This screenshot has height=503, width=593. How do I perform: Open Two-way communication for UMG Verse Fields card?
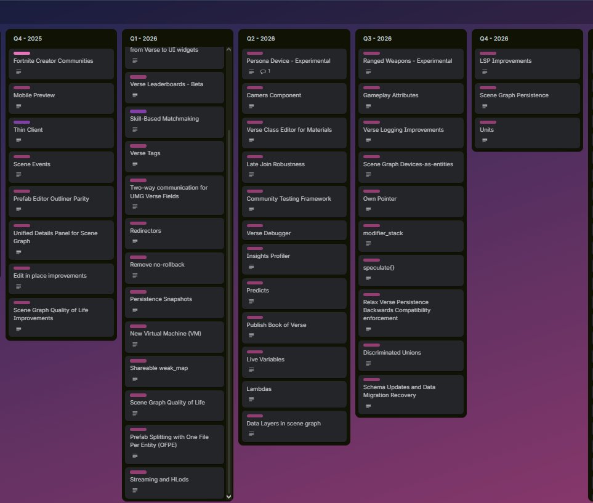(x=174, y=195)
